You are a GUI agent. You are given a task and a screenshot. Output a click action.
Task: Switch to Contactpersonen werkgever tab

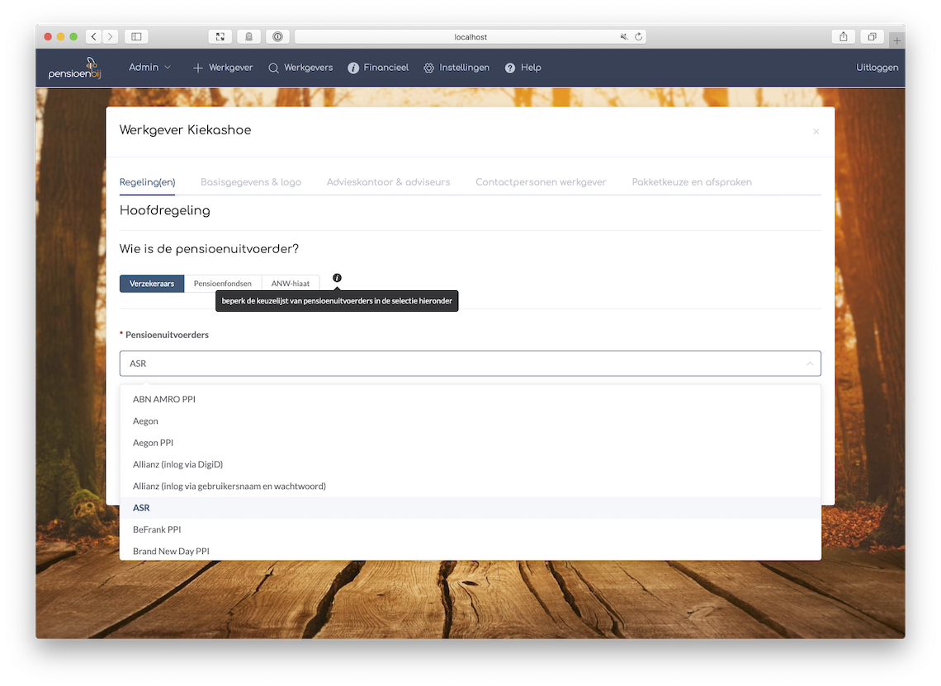tap(541, 182)
